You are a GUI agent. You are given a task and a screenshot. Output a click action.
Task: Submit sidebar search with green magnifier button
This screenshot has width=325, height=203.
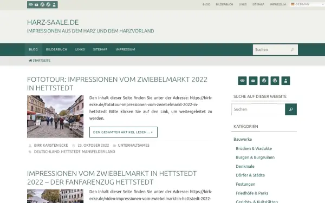[x=291, y=109]
